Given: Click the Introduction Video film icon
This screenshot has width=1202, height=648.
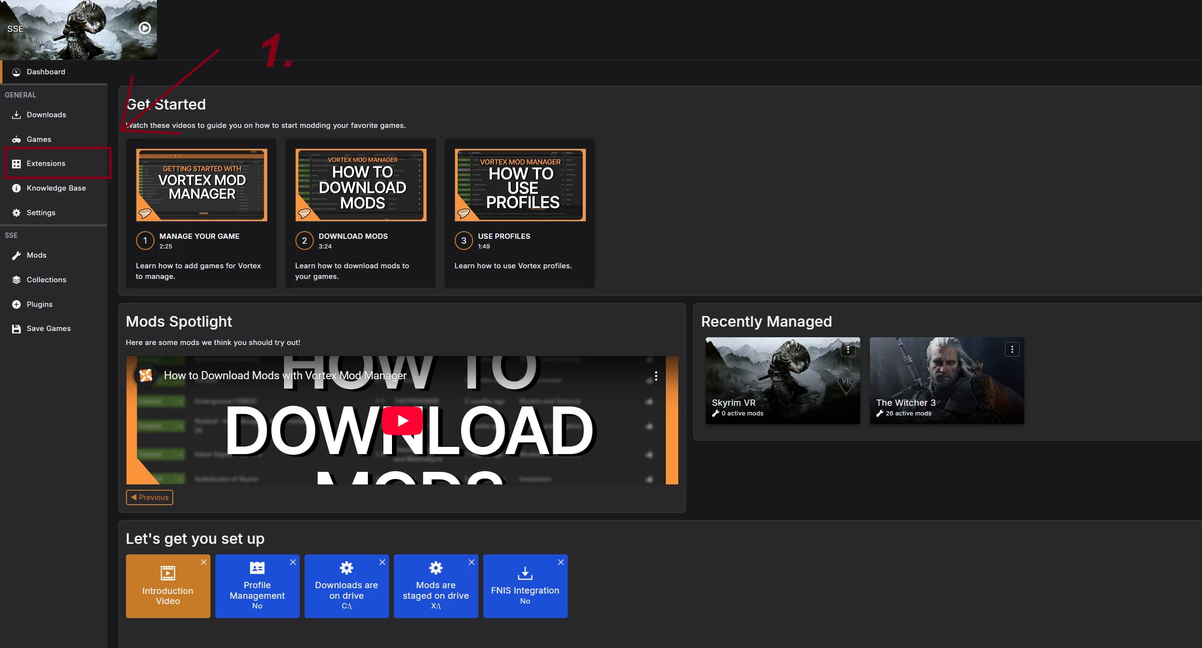Looking at the screenshot, I should [168, 573].
